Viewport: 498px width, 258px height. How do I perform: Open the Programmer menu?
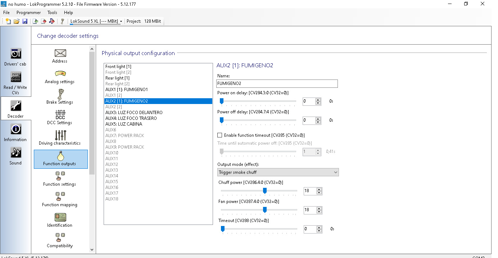point(29,13)
